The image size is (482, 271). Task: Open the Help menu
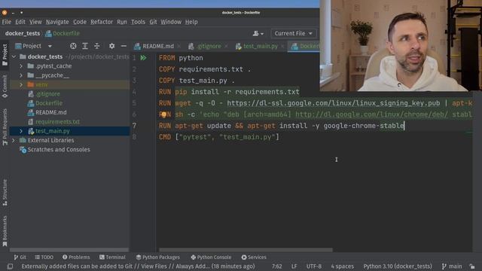coord(191,22)
